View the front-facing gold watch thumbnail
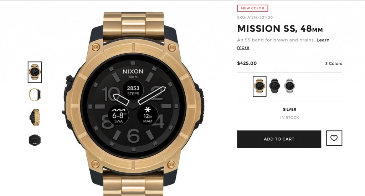Viewport: 365px width, 196px height. (x=35, y=72)
